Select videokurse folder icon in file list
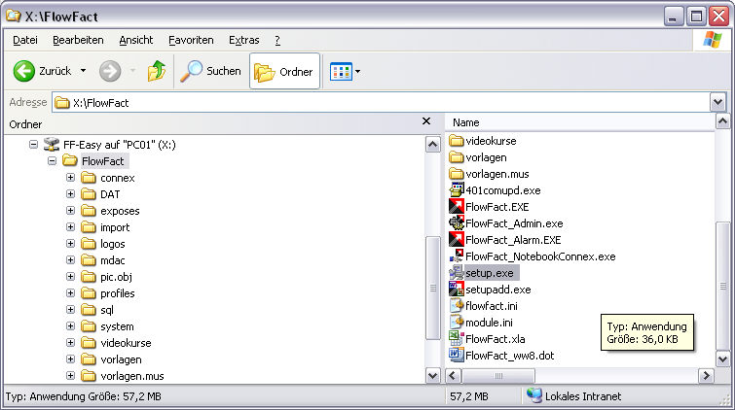This screenshot has height=410, width=735. tap(457, 141)
